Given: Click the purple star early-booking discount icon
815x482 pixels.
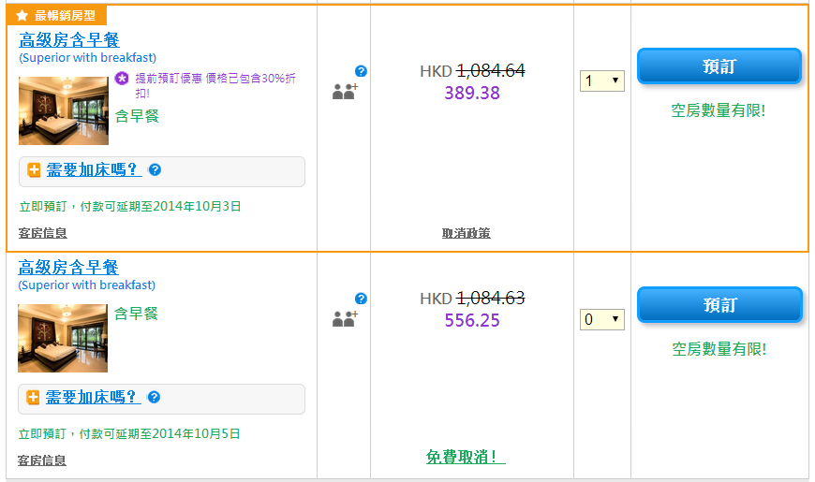Looking at the screenshot, I should [122, 79].
